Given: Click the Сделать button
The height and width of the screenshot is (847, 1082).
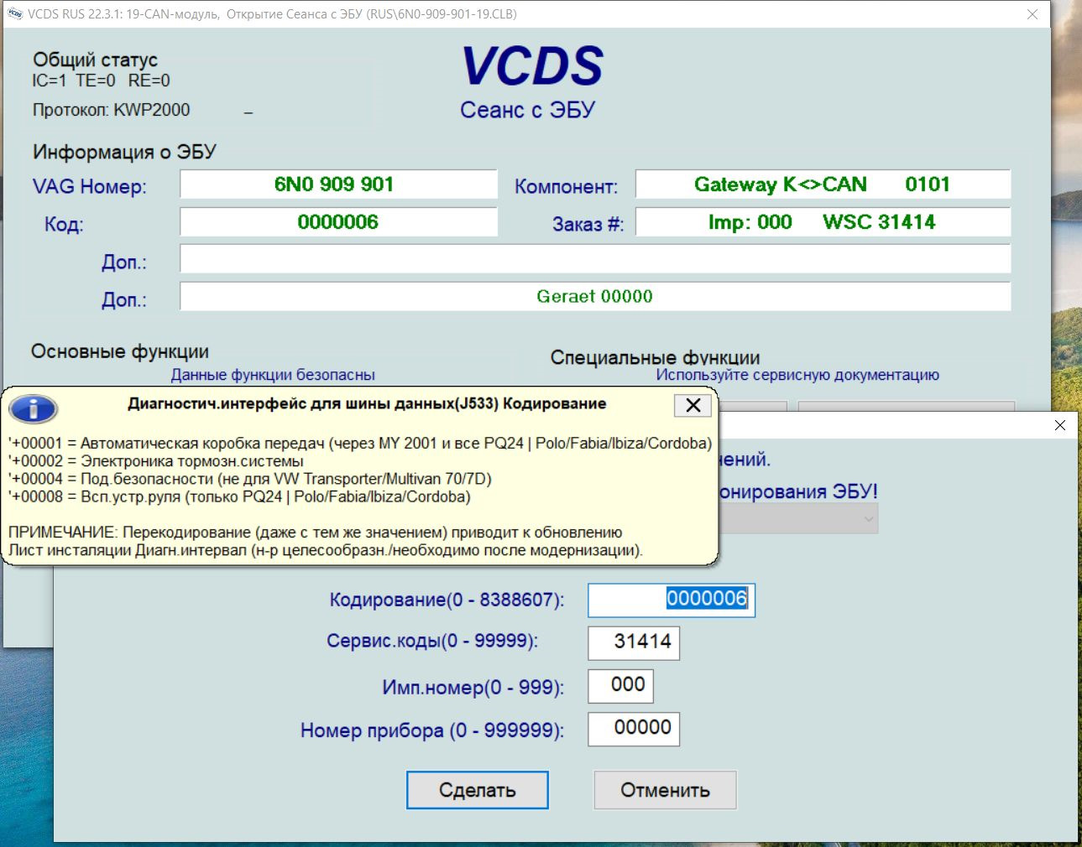Looking at the screenshot, I should pyautogui.click(x=478, y=790).
